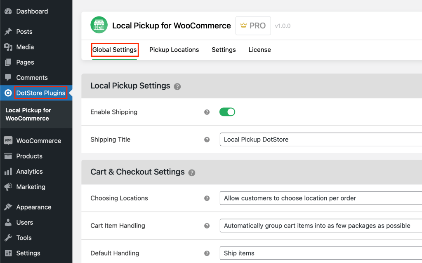Click the green store logo icon
Screen dimensions: 422x263
click(x=99, y=25)
